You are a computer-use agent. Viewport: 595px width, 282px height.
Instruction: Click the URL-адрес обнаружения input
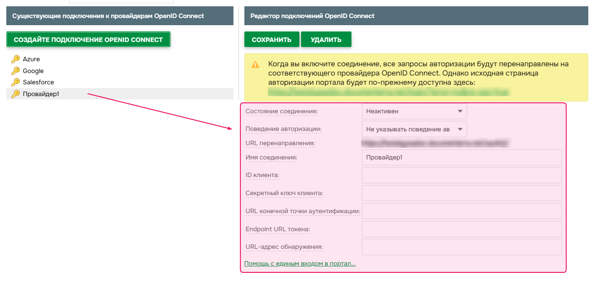click(x=461, y=247)
